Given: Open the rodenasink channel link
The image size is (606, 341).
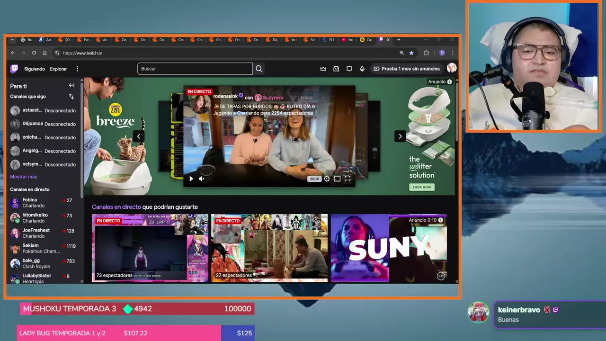Looking at the screenshot, I should pos(225,96).
